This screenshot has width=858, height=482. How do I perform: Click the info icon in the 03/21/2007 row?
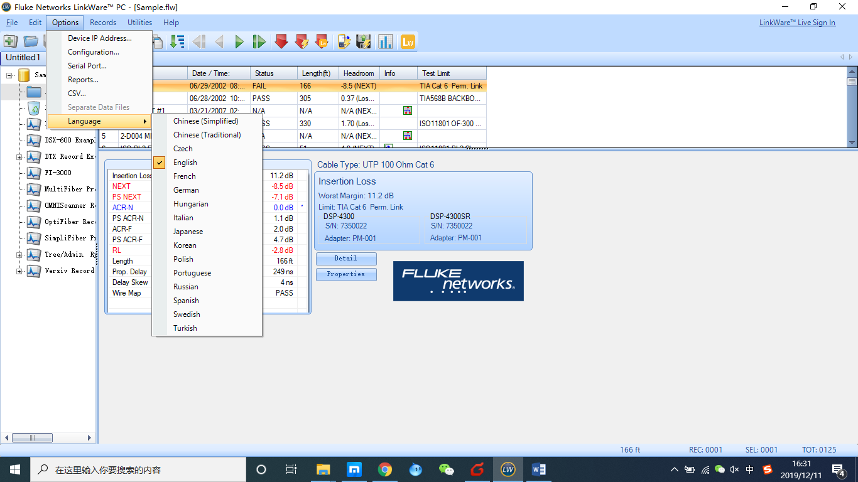click(408, 110)
